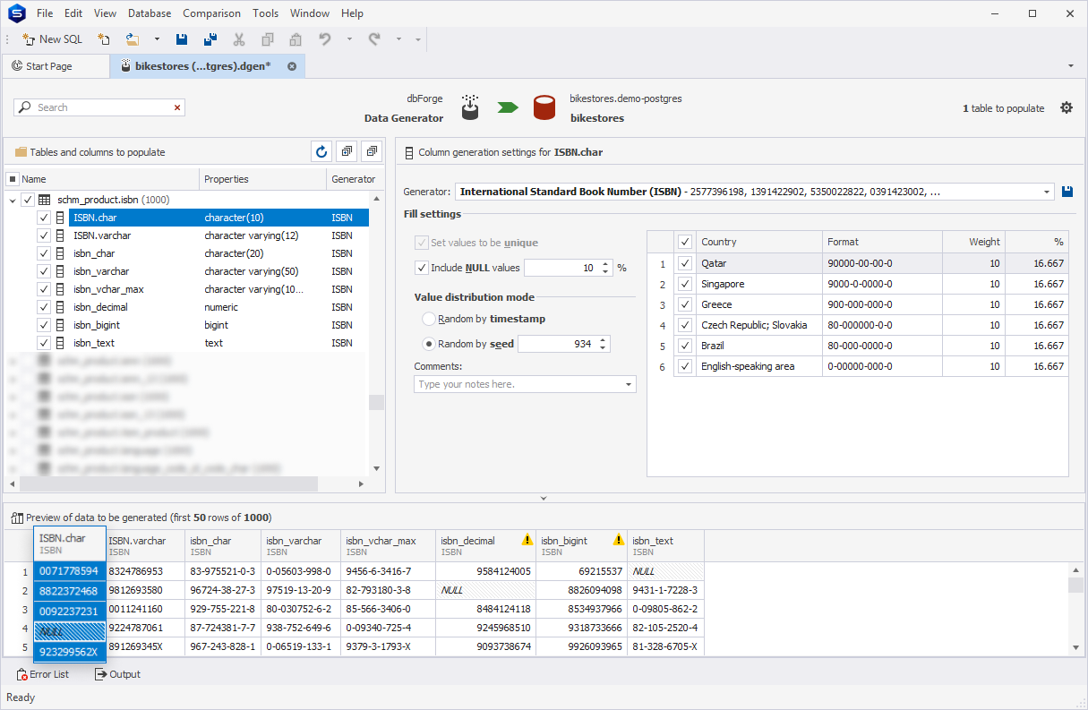Open the document tab list dropdown arrow

[1071, 66]
